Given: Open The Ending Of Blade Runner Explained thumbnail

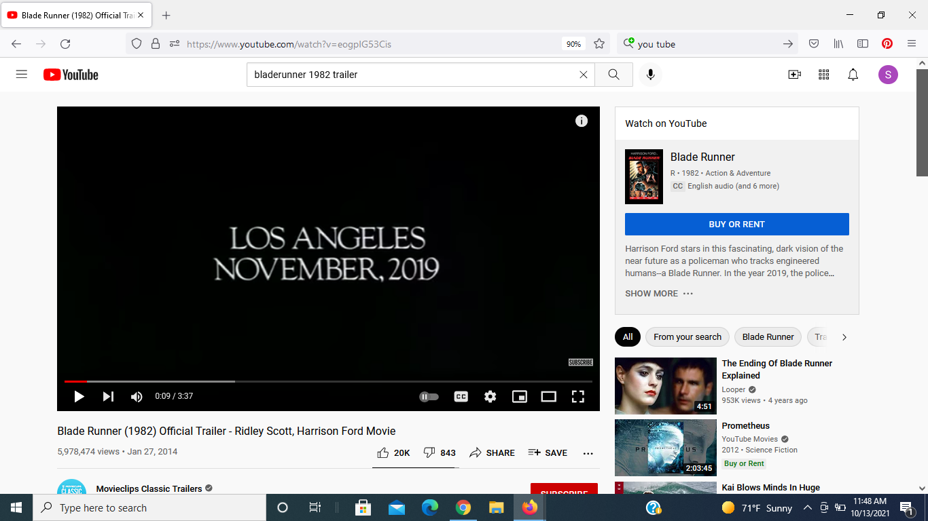Looking at the screenshot, I should point(666,386).
